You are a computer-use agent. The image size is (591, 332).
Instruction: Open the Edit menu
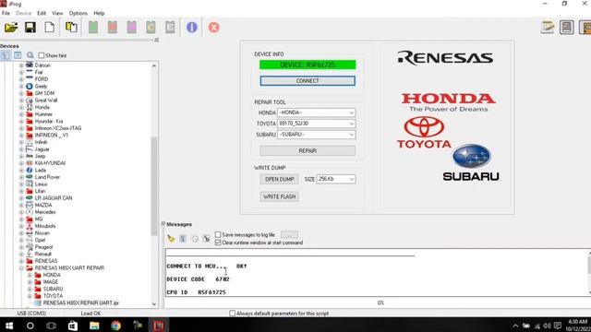pyautogui.click(x=42, y=13)
